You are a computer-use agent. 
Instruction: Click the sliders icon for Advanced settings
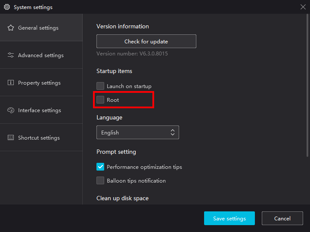click(x=11, y=55)
